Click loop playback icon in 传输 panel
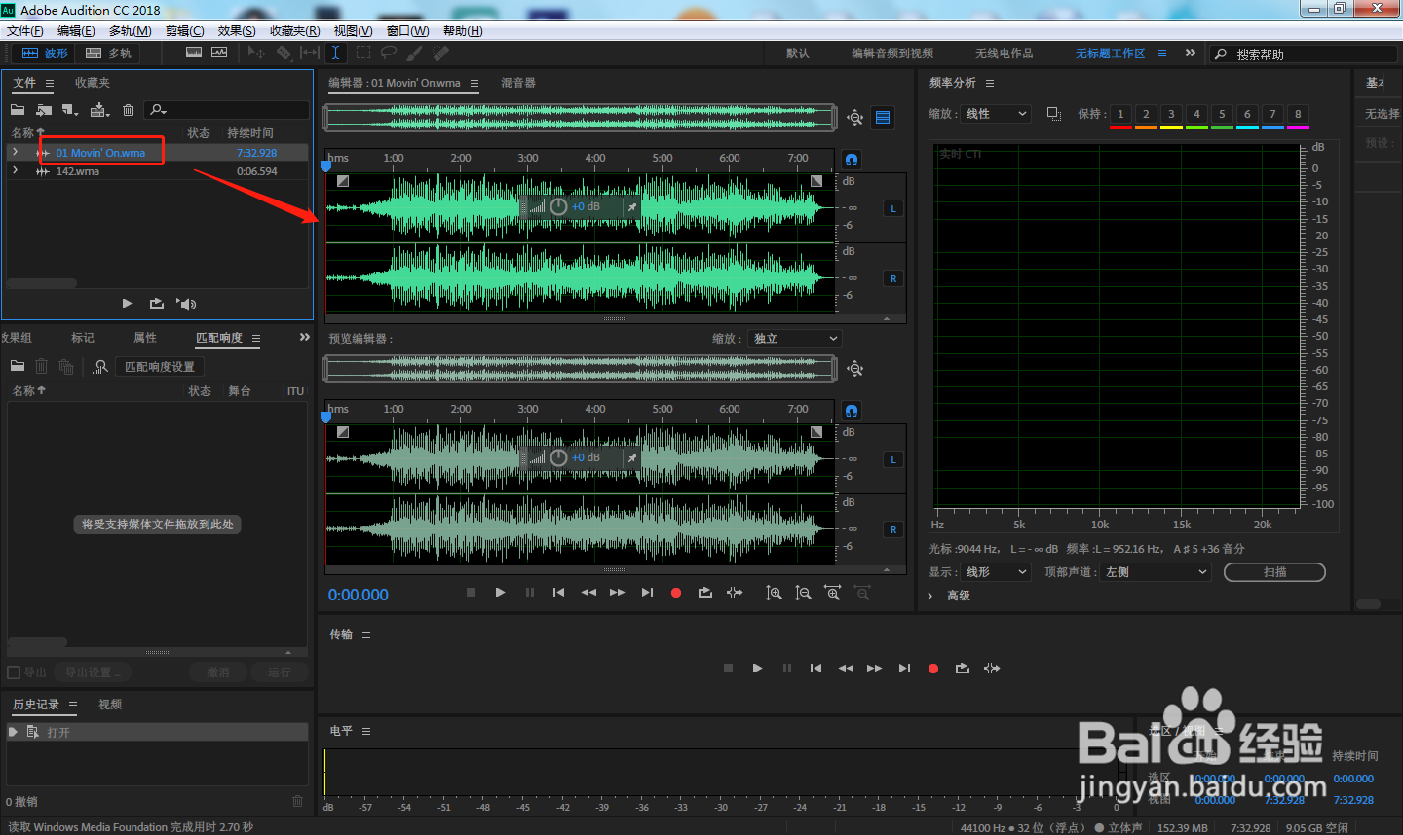Image resolution: width=1403 pixels, height=835 pixels. coord(963,669)
